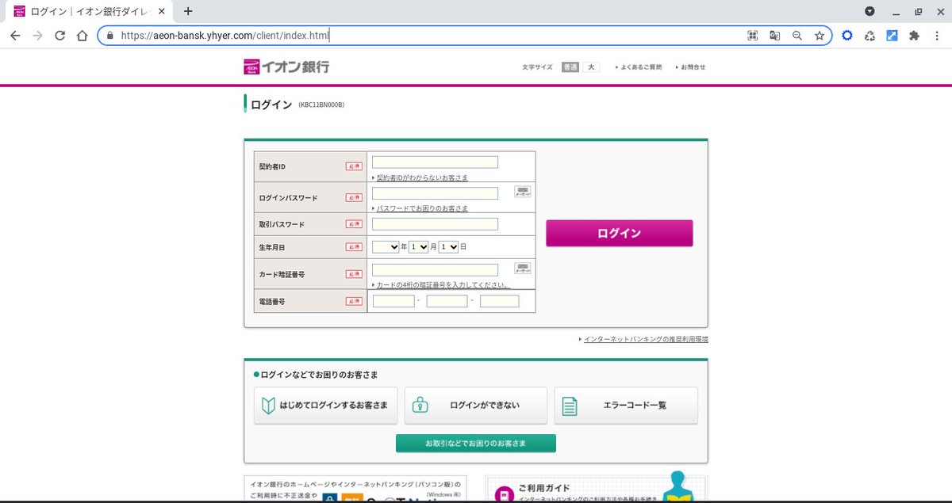
Task: Switch font size to 大
Action: (x=590, y=67)
